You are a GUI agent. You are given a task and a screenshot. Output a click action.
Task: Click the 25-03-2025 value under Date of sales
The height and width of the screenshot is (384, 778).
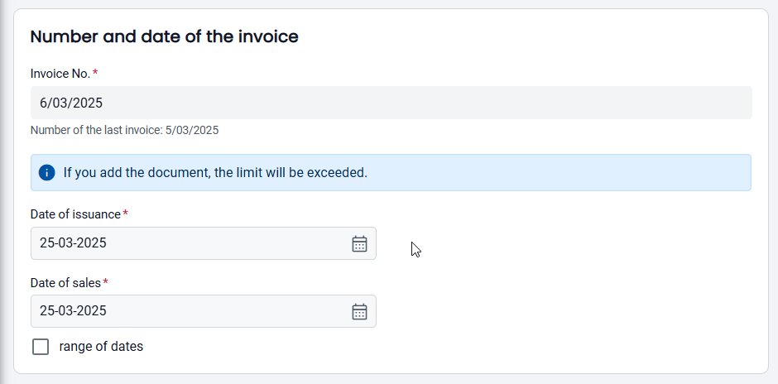(x=73, y=311)
